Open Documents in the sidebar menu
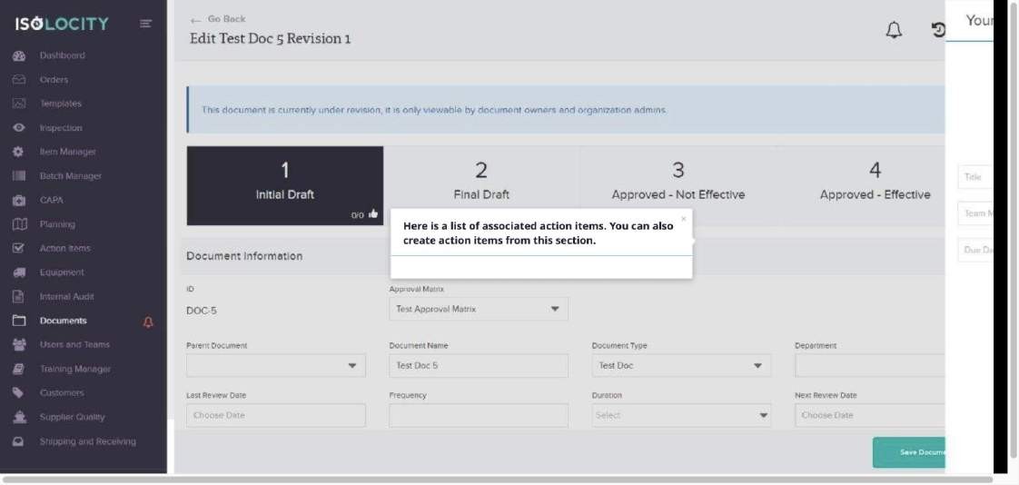This screenshot has width=1019, height=485. pyautogui.click(x=63, y=321)
